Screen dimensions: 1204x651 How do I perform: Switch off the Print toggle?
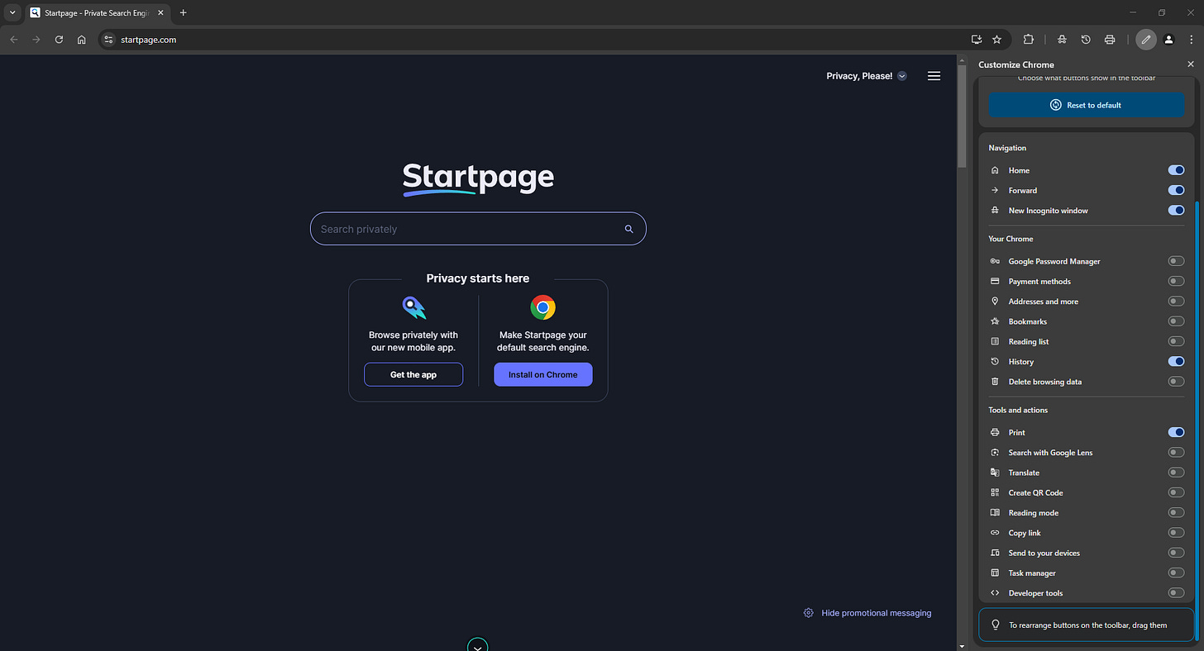(x=1176, y=432)
